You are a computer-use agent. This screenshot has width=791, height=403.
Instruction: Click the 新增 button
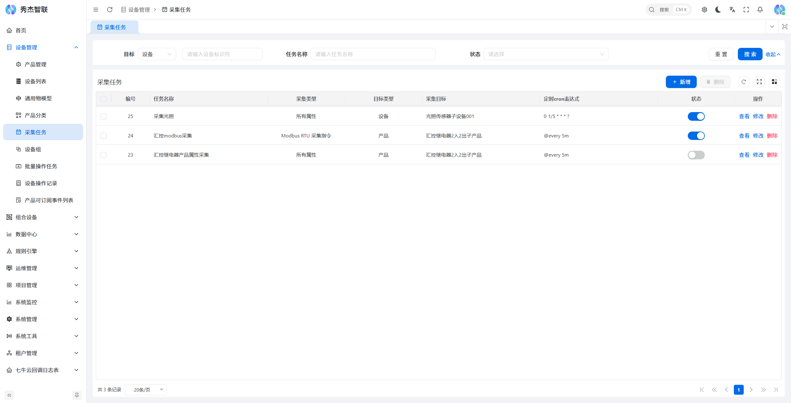(x=681, y=82)
